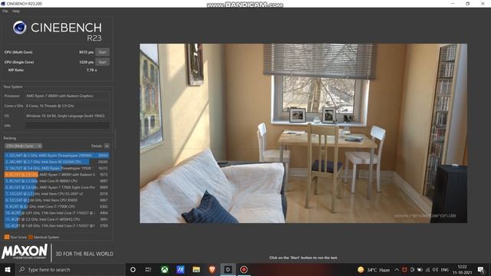Click the Cinebench taskbar icon
The image size is (491, 276).
(x=228, y=269)
